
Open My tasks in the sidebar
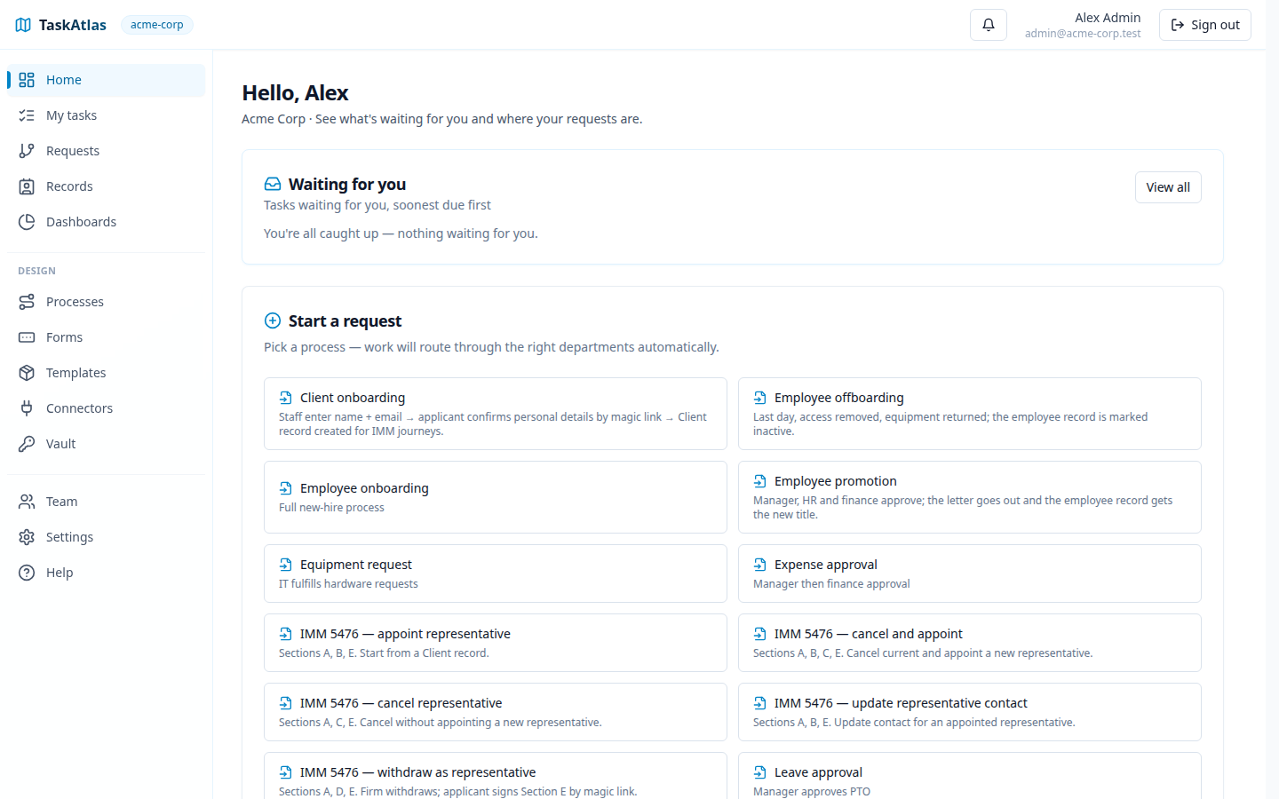[106, 115]
